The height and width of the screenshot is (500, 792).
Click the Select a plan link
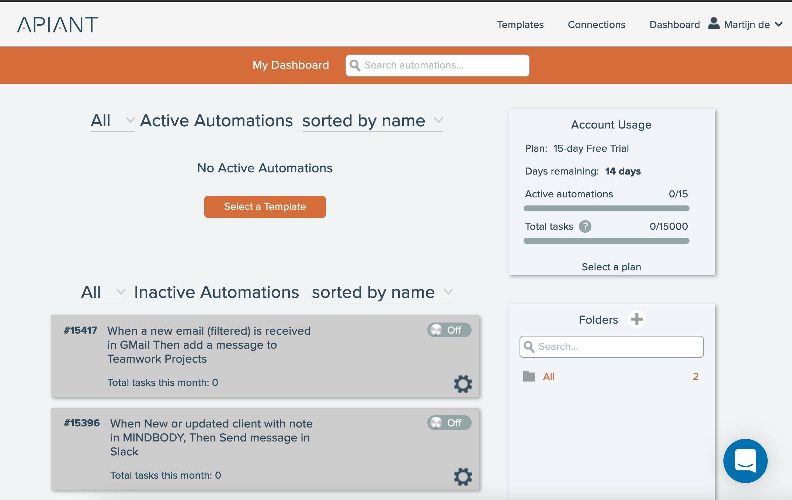coord(611,267)
